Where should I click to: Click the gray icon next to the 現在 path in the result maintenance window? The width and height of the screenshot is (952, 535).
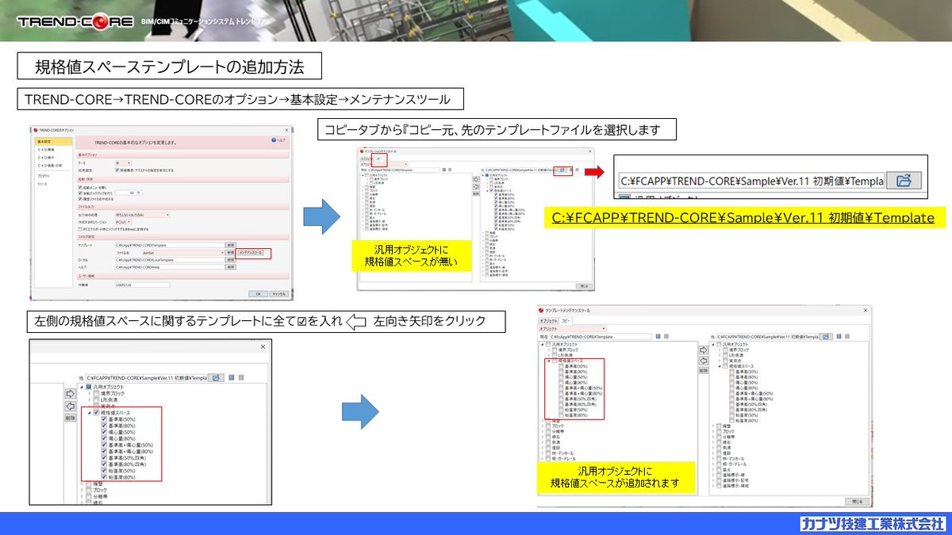coord(666,337)
